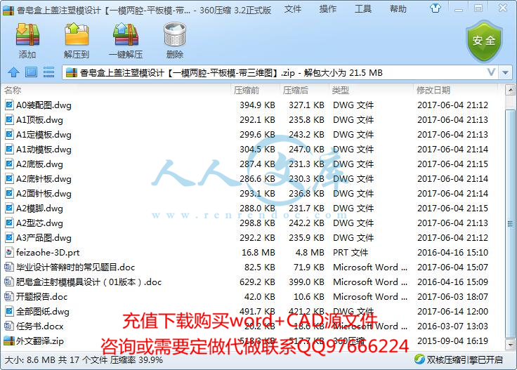This screenshot has height=370, width=517.
Task: Select file A1动模板.dwg
Action: pos(44,150)
